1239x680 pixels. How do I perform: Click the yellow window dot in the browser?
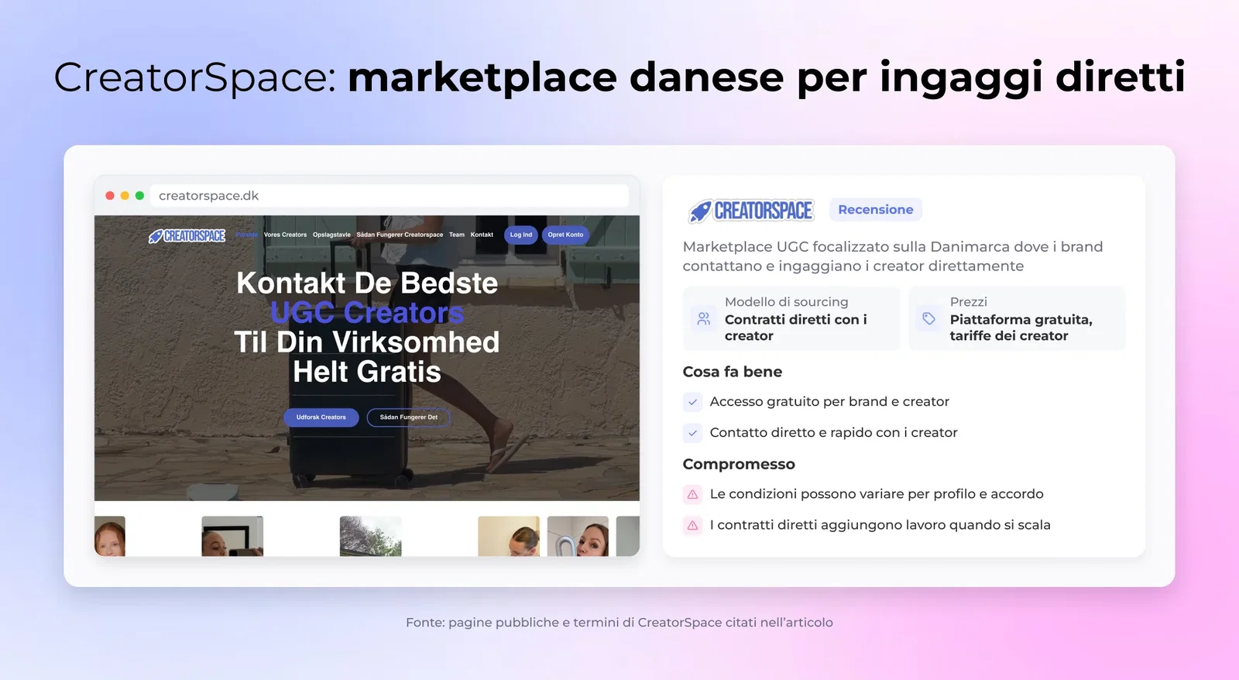pos(125,196)
